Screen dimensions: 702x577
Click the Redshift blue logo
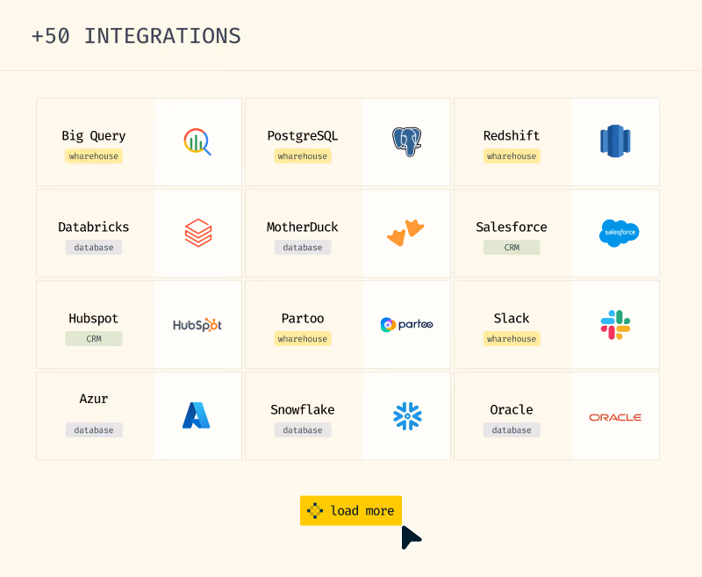tap(615, 141)
